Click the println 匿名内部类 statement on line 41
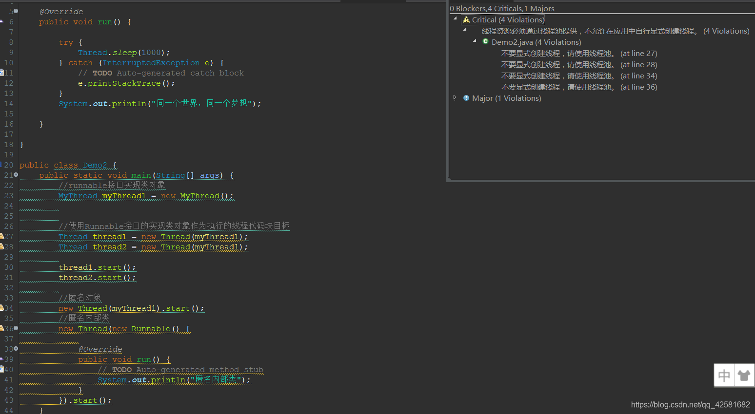The width and height of the screenshot is (755, 414). click(174, 380)
